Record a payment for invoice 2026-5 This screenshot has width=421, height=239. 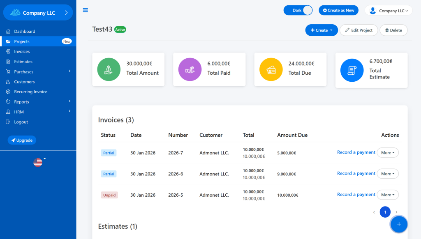(x=356, y=195)
